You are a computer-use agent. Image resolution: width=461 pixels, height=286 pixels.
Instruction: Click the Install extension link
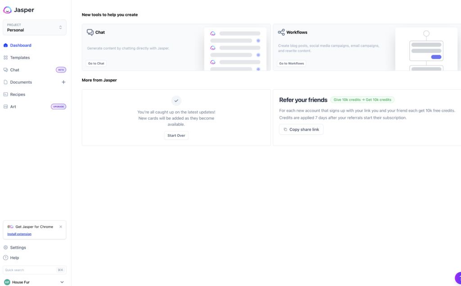click(19, 234)
